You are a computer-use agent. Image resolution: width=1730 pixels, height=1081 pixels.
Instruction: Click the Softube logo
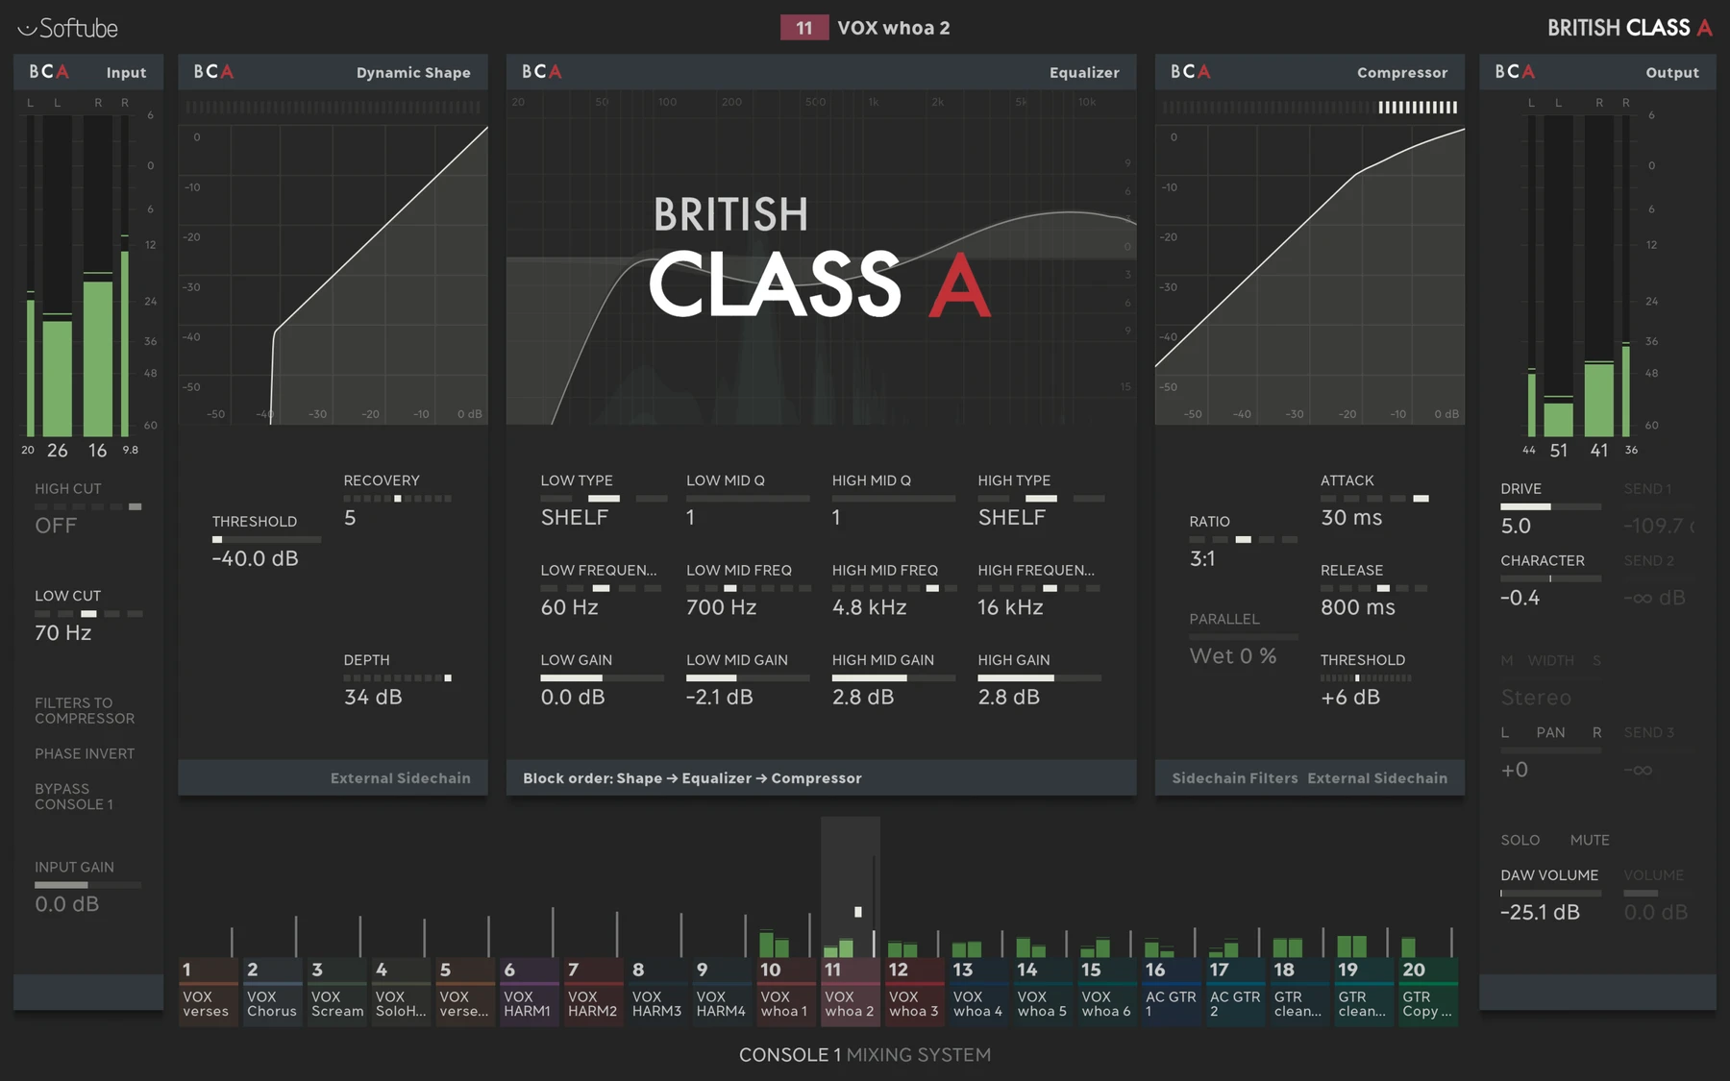coord(68,28)
